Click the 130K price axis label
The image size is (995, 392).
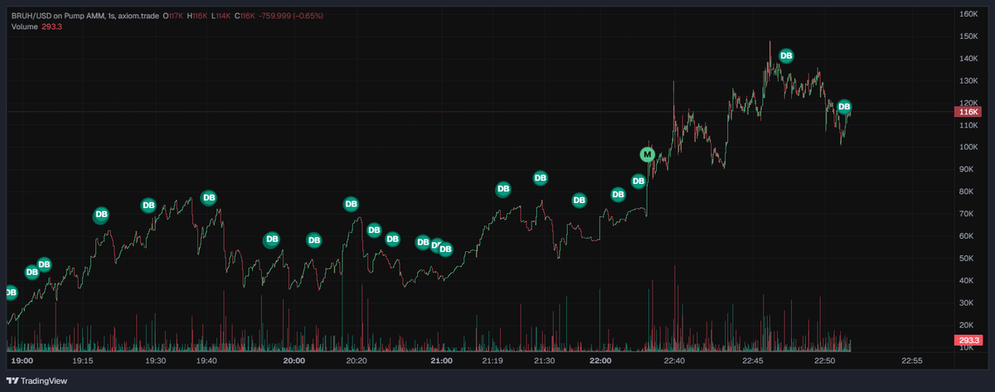click(968, 81)
